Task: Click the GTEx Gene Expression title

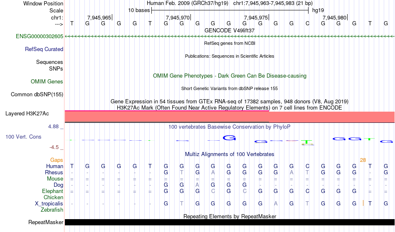Action: pos(230,102)
